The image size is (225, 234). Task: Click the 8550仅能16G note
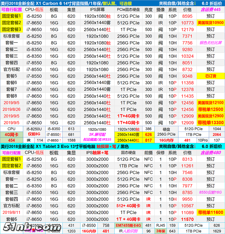coord(210,192)
